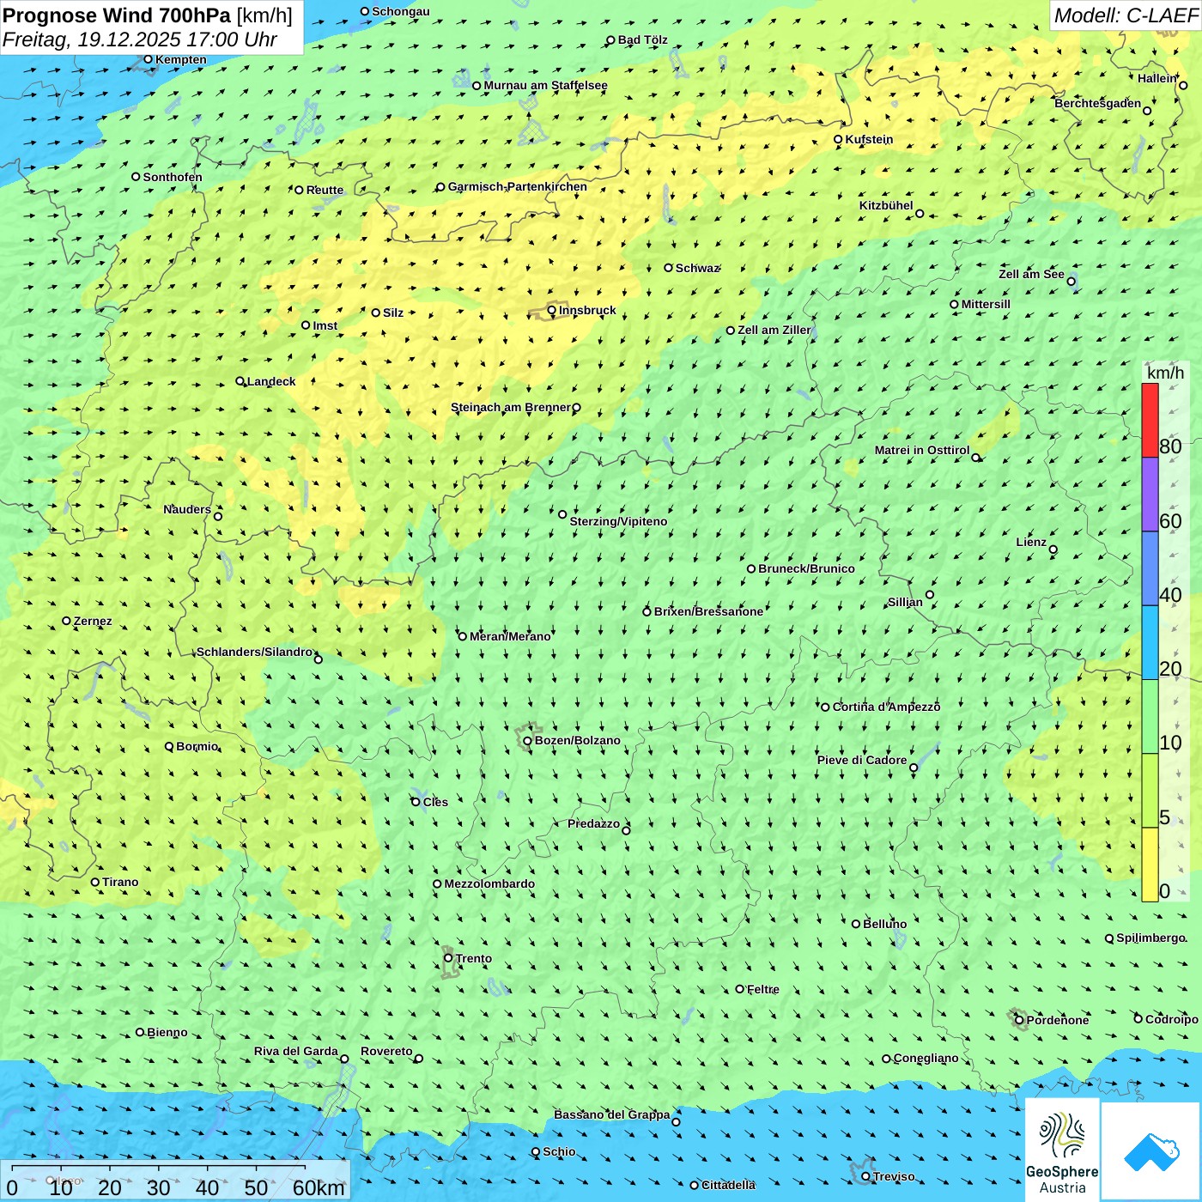Image resolution: width=1202 pixels, height=1202 pixels.
Task: Click the date 'Freitag, 19.12.2025 17:00 Uhr'
Action: (140, 39)
